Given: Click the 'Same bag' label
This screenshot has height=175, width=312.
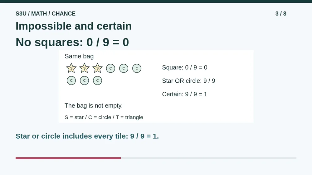Looking at the screenshot, I should 79,56.
